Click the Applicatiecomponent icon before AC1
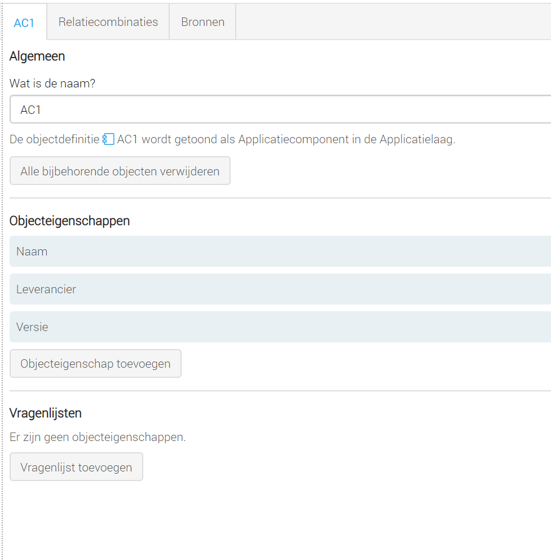551x560 pixels. click(x=108, y=139)
